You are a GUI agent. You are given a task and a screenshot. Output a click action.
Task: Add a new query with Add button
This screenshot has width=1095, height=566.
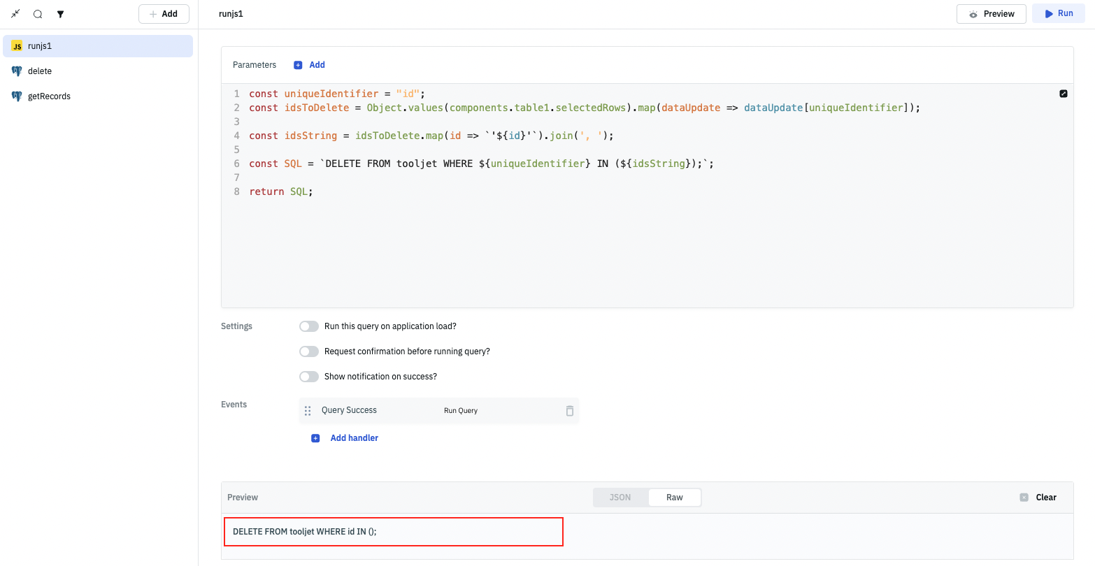[x=164, y=14]
